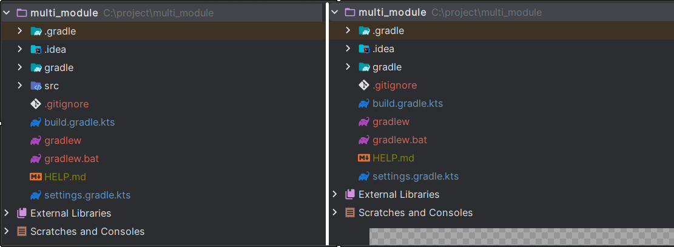
Task: Click src source folder icon in left panel
Action: pyautogui.click(x=36, y=86)
